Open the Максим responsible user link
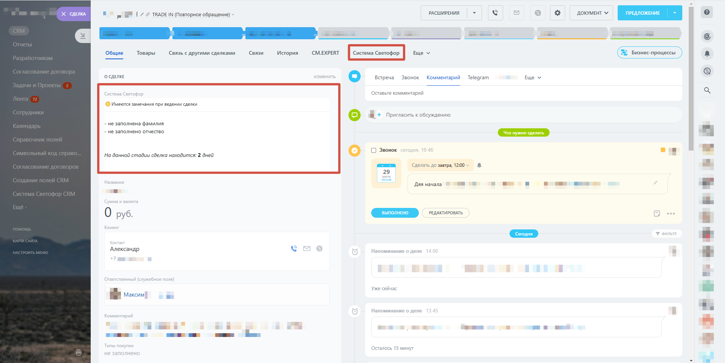Screen dimensions: 725x363 click(x=134, y=295)
